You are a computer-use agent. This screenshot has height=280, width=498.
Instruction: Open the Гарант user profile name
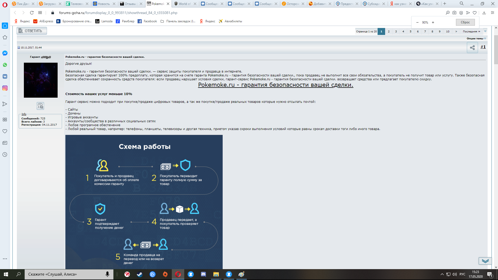coord(35,57)
